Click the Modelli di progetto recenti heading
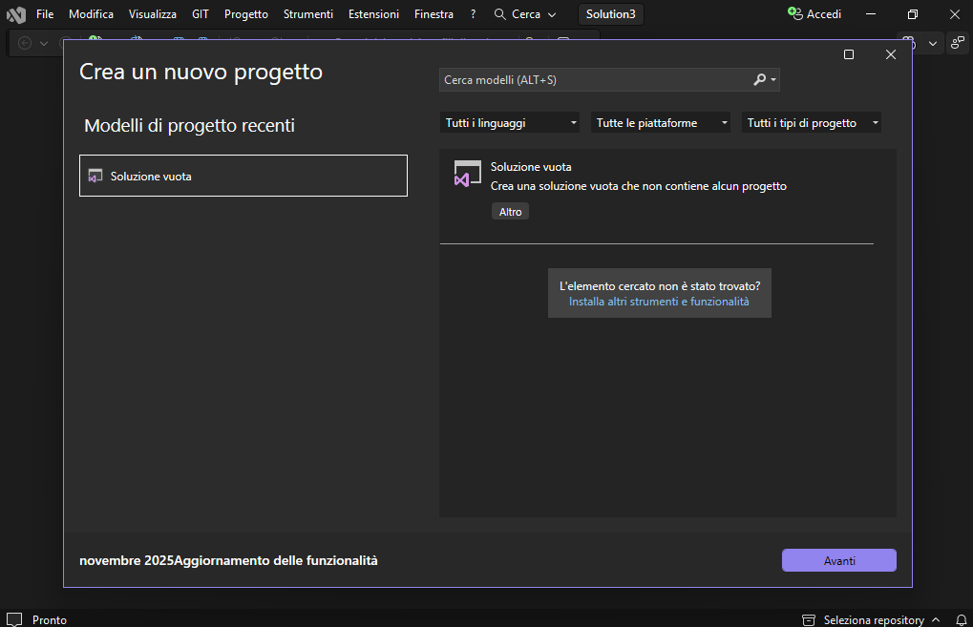973x627 pixels. (189, 126)
